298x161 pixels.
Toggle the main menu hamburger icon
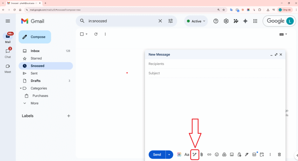pos(8,21)
